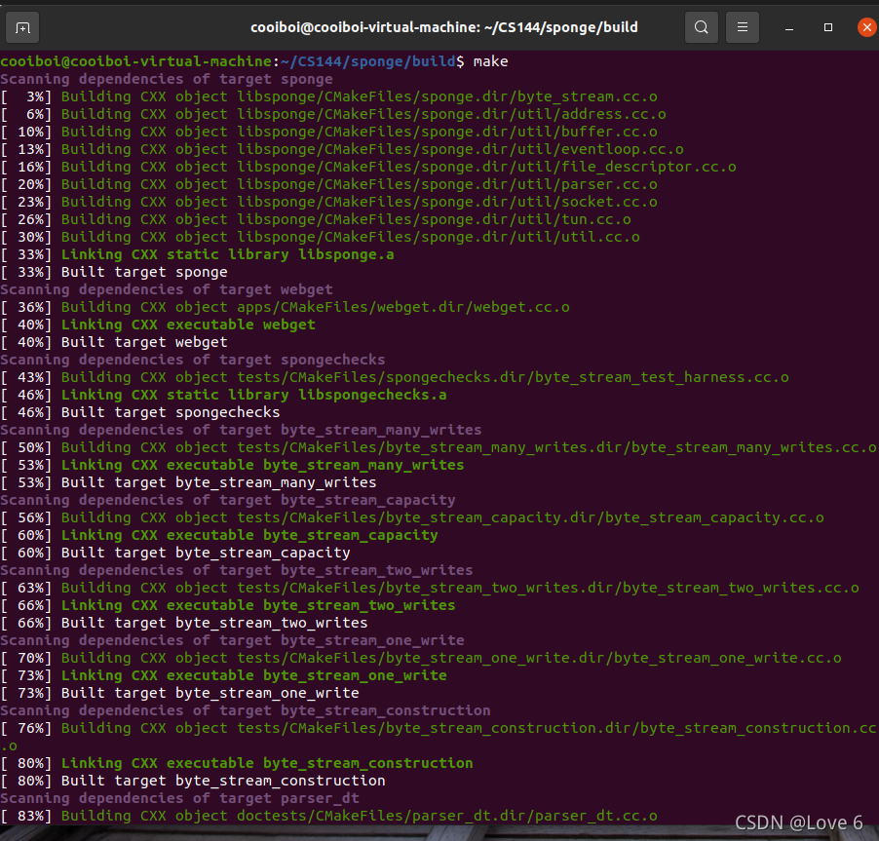Click 'Scanning dependencies of target webget'
Viewport: 879px width, 841px height.
[x=167, y=289]
